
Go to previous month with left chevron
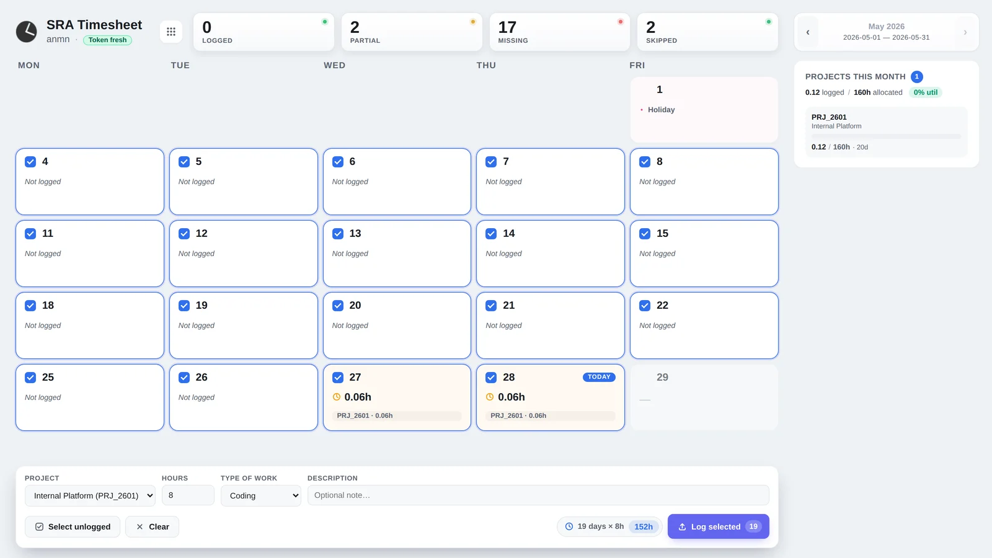[x=807, y=32]
